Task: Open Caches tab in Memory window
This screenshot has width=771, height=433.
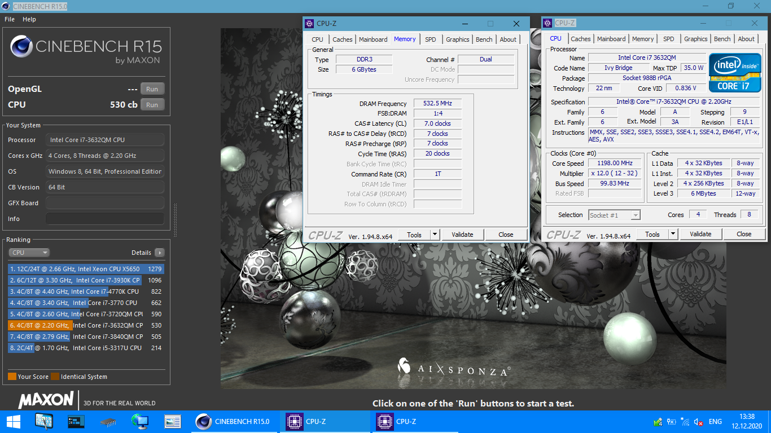Action: tap(343, 39)
